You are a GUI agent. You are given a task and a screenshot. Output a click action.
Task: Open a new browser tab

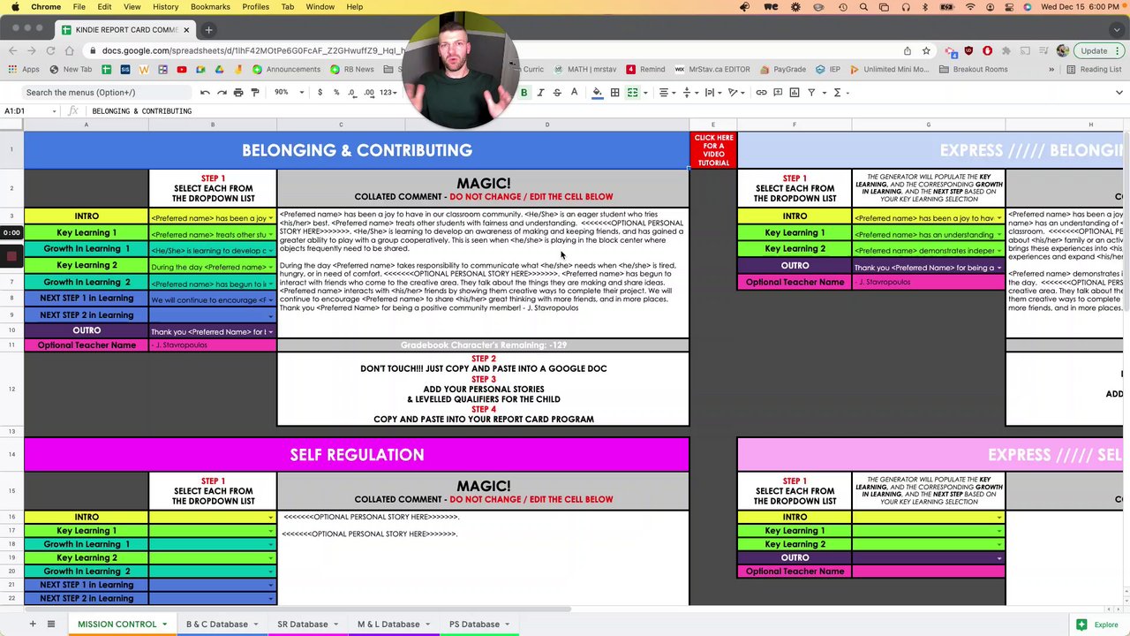tap(208, 30)
